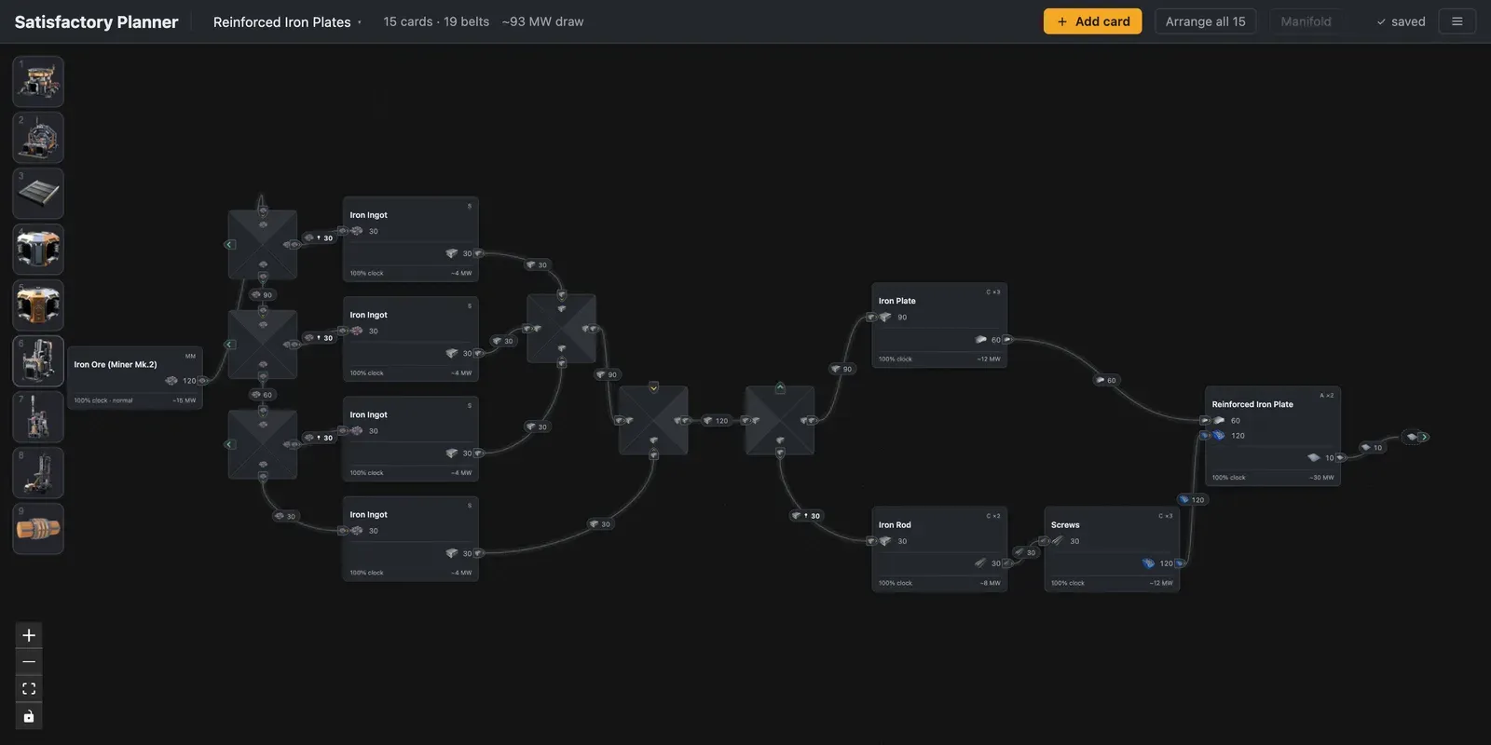This screenshot has width=1491, height=745.
Task: Click the 90 belt label entering Iron Plate
Action: tap(841, 369)
